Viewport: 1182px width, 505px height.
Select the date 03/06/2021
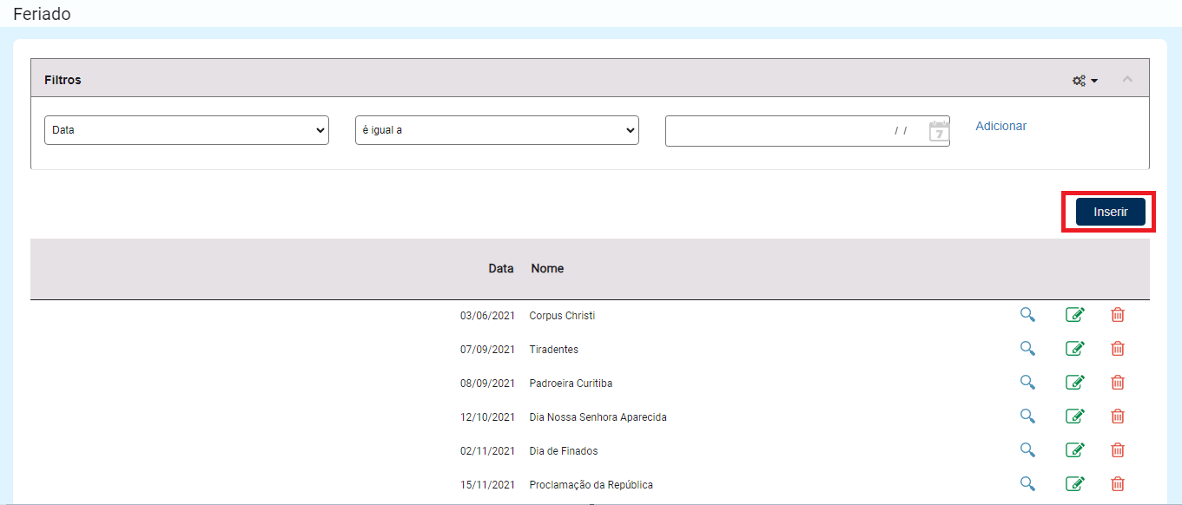[x=488, y=316]
